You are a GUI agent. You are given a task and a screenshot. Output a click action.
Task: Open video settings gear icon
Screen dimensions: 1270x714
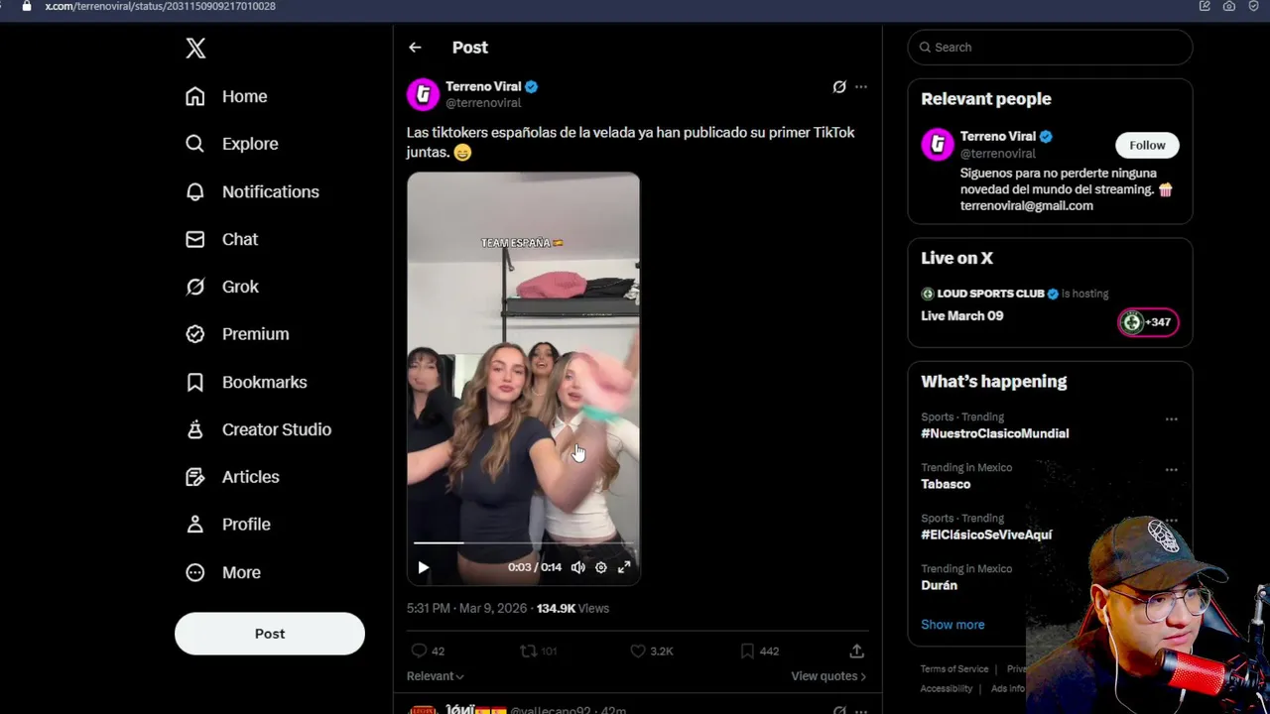pos(601,567)
